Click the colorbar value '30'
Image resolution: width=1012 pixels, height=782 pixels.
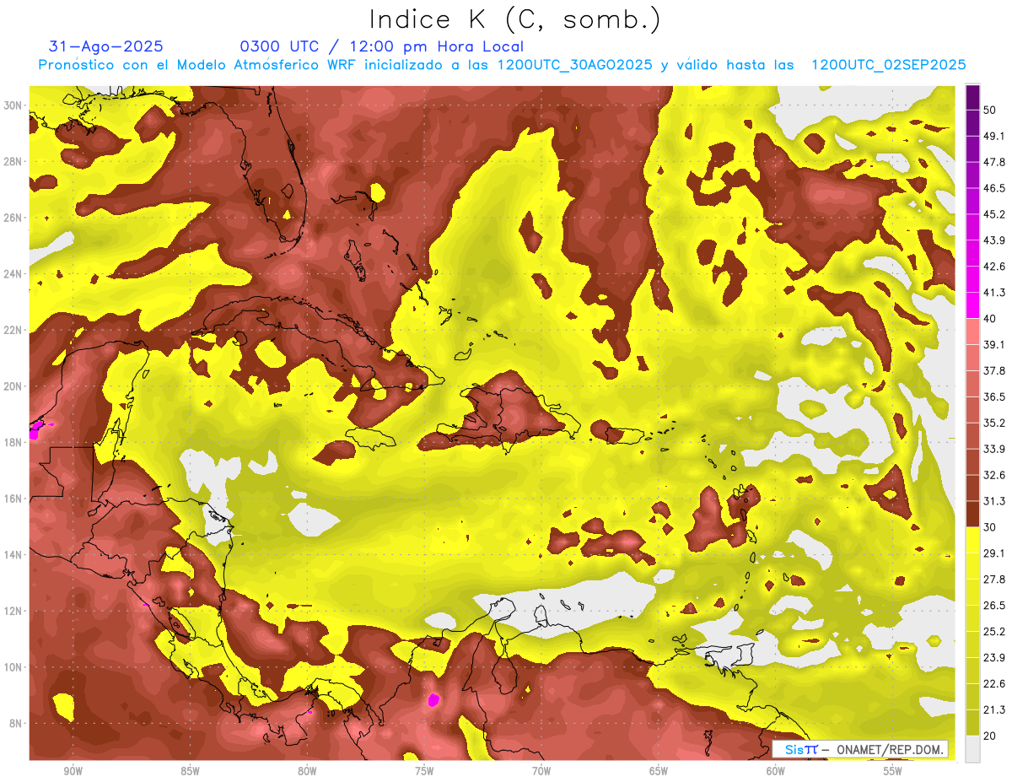click(x=991, y=527)
